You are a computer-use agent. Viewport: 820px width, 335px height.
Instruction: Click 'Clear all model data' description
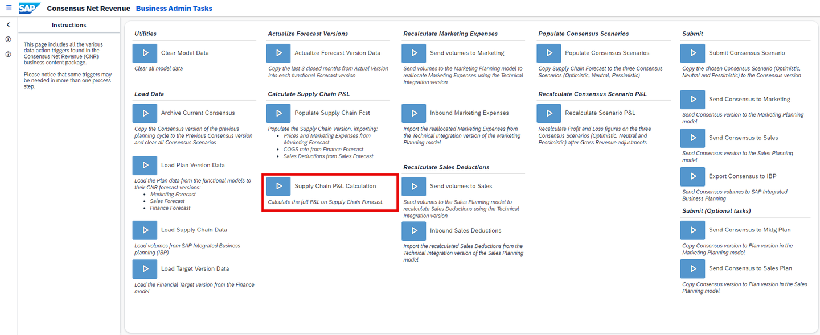click(x=159, y=69)
